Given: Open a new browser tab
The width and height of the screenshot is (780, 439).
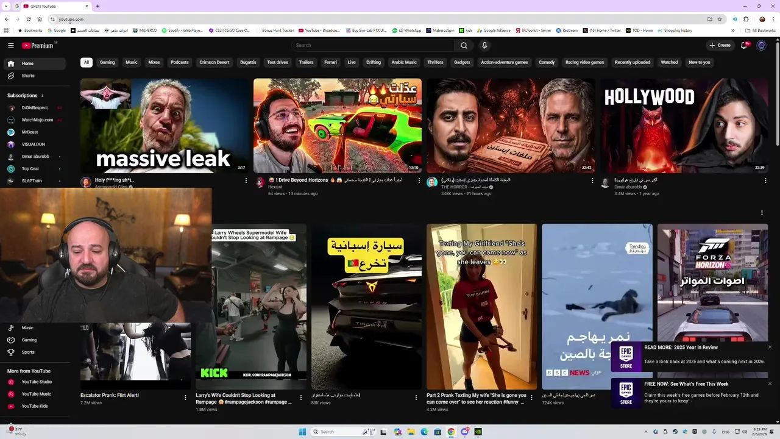Looking at the screenshot, I should click(x=97, y=6).
